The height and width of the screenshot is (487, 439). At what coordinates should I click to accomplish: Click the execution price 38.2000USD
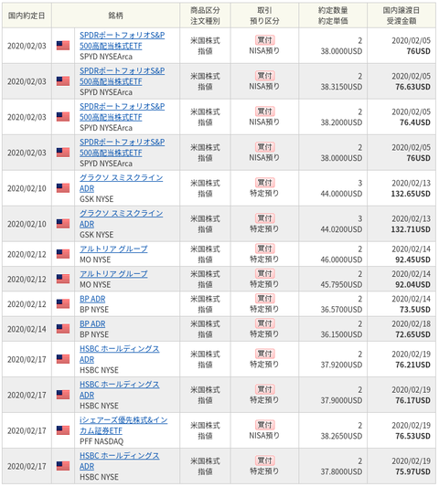(341, 122)
